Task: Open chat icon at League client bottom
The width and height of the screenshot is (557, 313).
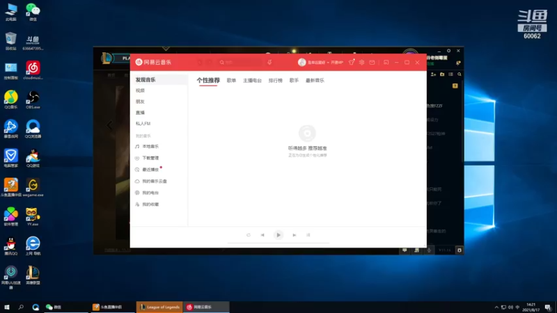Action: tap(405, 250)
